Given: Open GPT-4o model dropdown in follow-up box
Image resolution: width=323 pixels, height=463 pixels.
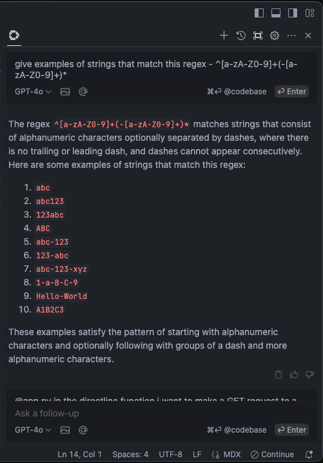Looking at the screenshot, I should (33, 430).
